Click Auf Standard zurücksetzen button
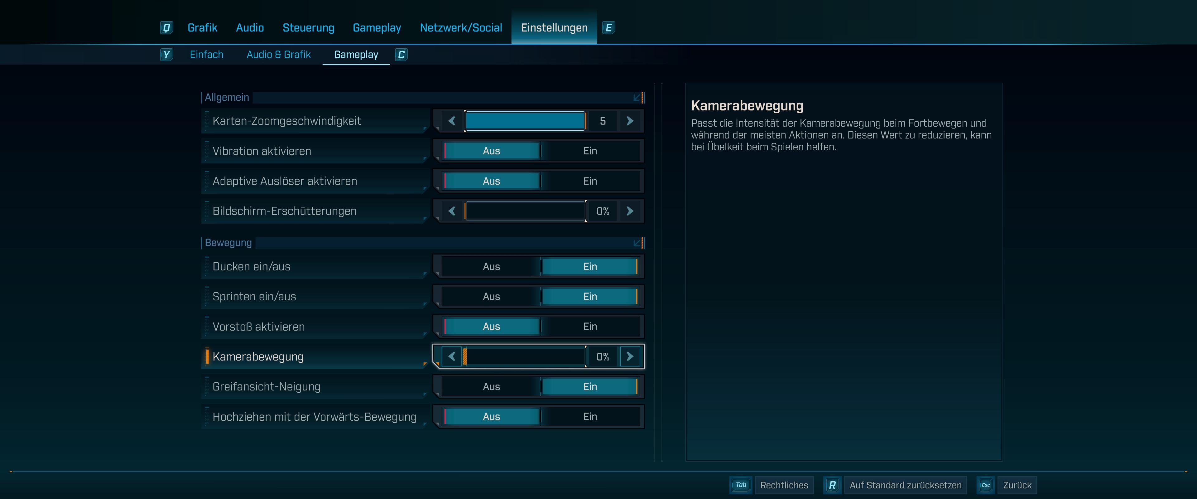1197x499 pixels. (x=905, y=485)
